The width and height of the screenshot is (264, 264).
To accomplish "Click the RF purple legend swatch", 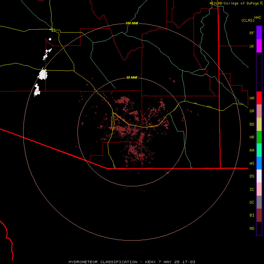I will [259, 33].
